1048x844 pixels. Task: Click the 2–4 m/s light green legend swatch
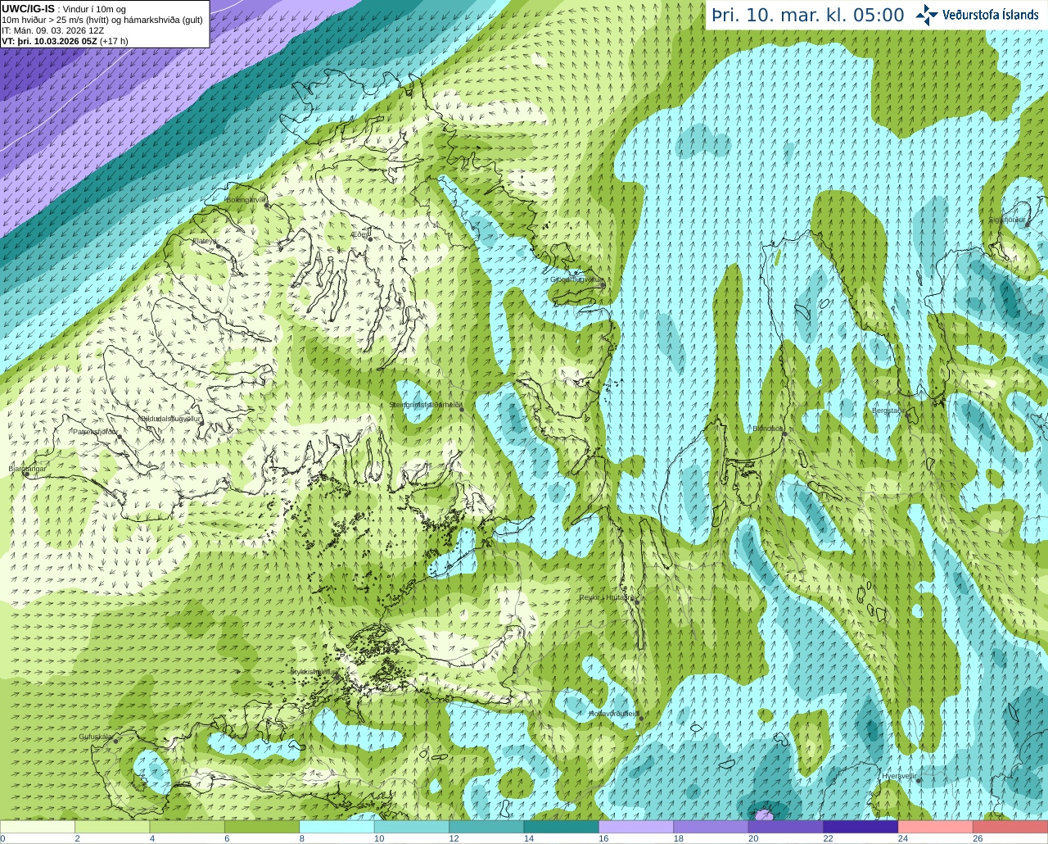[x=112, y=827]
